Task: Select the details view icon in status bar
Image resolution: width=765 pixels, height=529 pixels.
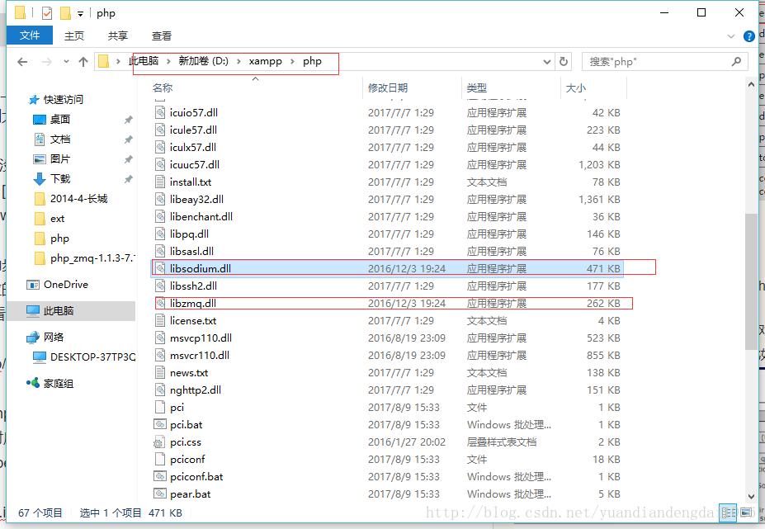Action: 729,512
